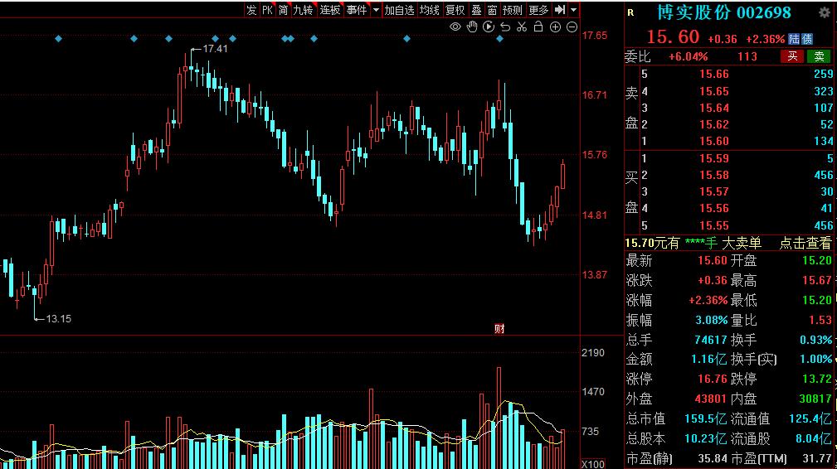Viewport: 837px width, 469px height.
Task: Toggle 均线 moving averages
Action: [429, 10]
